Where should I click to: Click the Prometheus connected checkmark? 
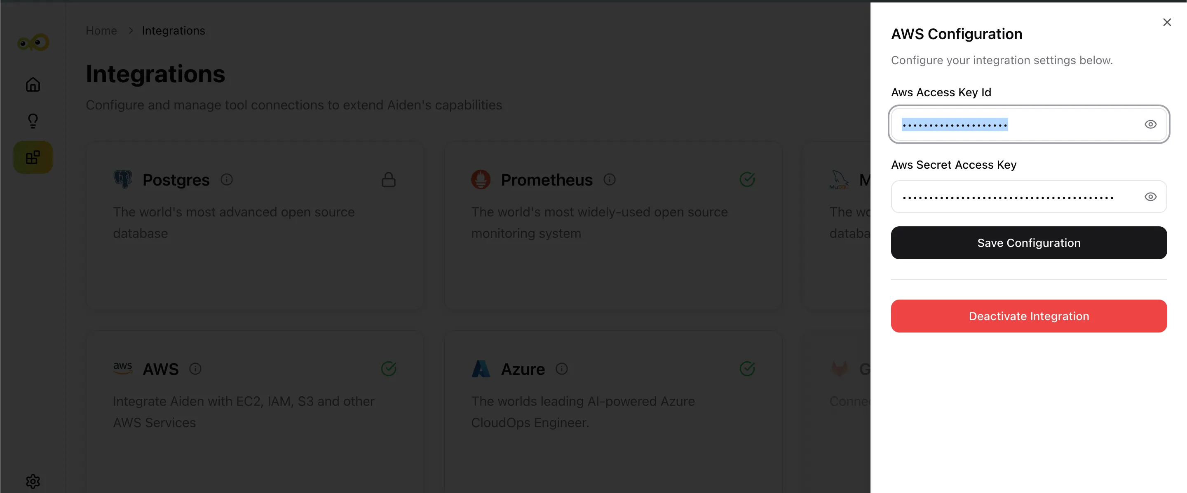coord(747,179)
